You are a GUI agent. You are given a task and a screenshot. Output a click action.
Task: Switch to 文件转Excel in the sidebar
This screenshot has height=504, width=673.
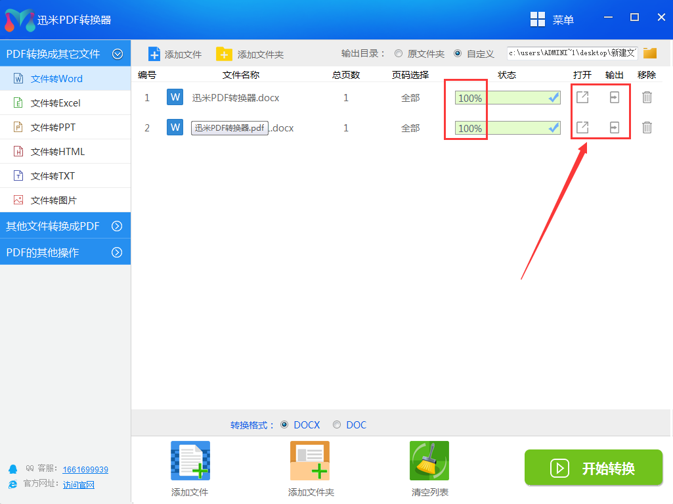pyautogui.click(x=56, y=103)
